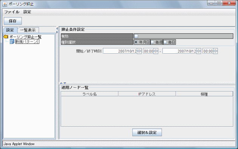Collapse left panel with the upper arrow on the vertical split divider

coord(57,29)
